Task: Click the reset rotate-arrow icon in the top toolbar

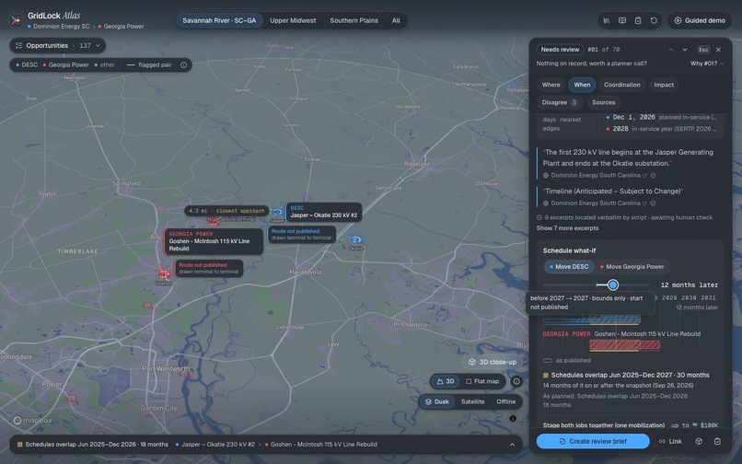Action: (x=654, y=20)
